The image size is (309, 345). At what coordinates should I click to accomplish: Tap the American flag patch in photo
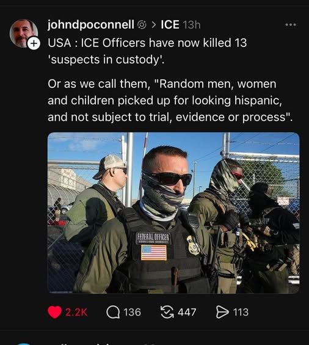154,253
